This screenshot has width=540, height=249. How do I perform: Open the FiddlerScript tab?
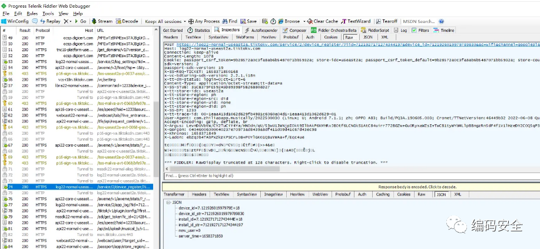click(375, 30)
